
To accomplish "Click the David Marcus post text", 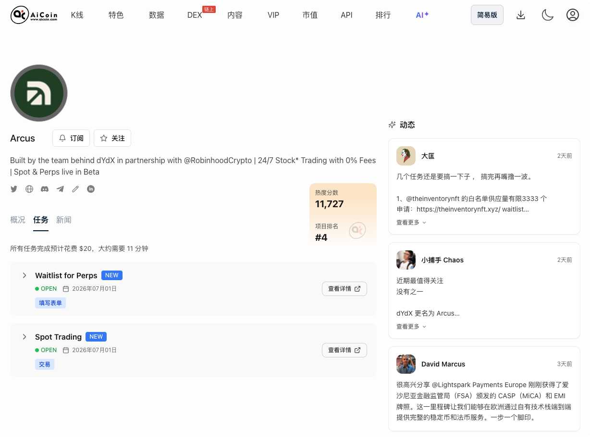I will pos(484,401).
